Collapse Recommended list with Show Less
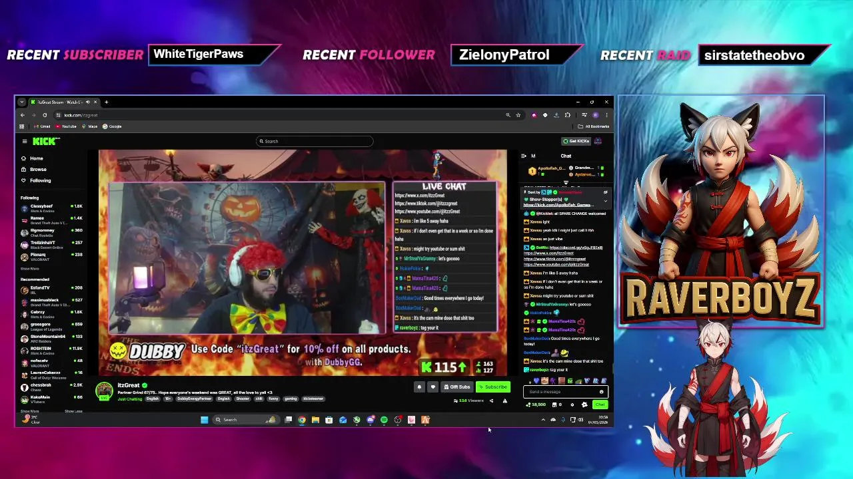853x479 pixels. (73, 411)
